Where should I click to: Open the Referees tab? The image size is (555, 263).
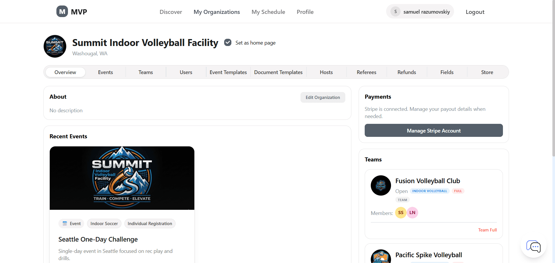pos(366,72)
